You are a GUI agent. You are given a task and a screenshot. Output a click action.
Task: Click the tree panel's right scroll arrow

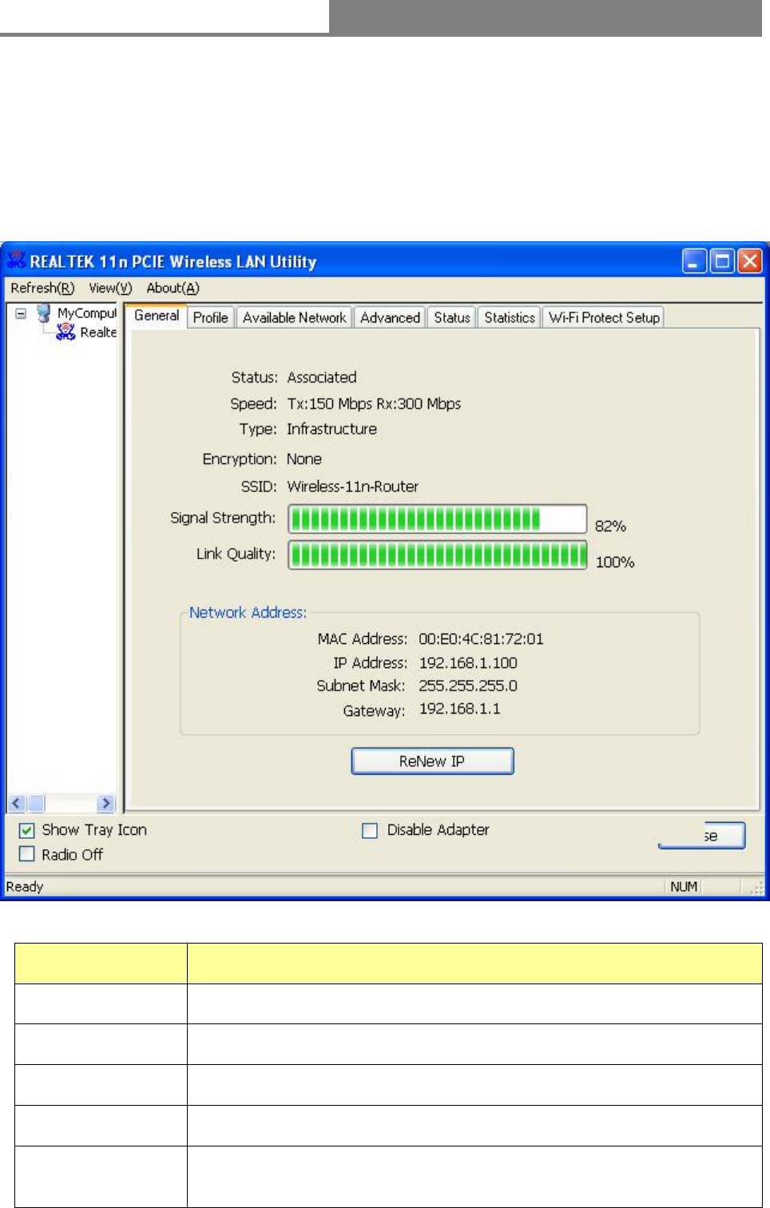pos(106,804)
